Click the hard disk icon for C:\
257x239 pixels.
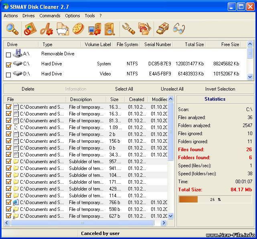click(18, 63)
